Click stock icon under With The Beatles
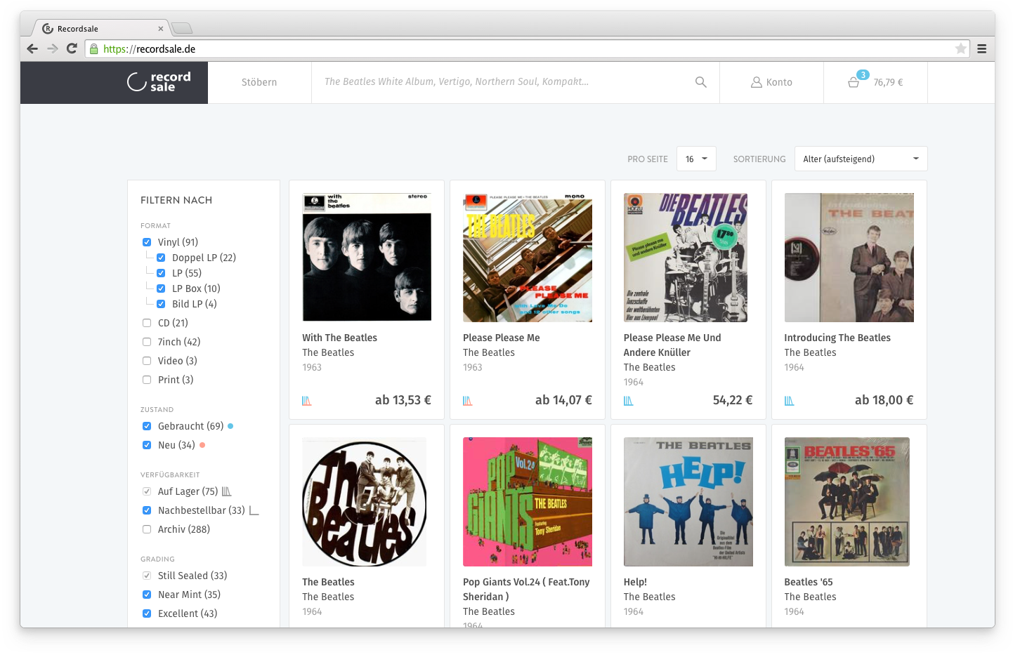Image resolution: width=1013 pixels, height=657 pixels. coord(307,401)
